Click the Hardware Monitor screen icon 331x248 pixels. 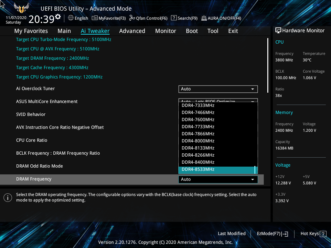pyautogui.click(x=278, y=31)
